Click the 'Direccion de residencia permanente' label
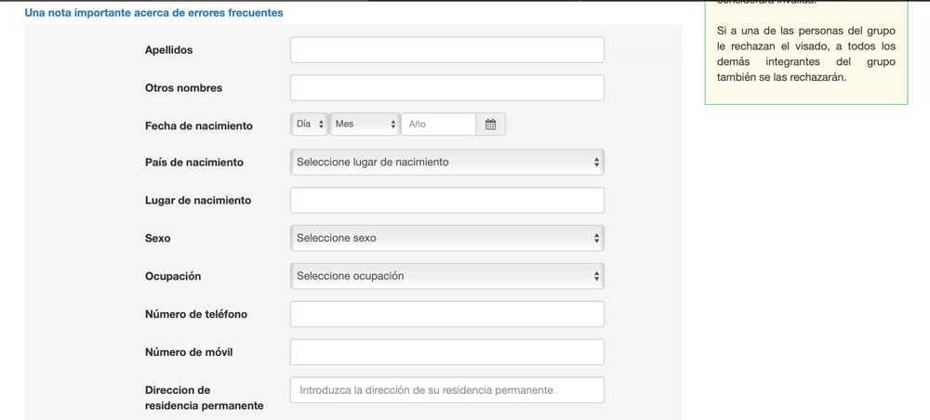Image resolution: width=930 pixels, height=420 pixels. pyautogui.click(x=204, y=398)
